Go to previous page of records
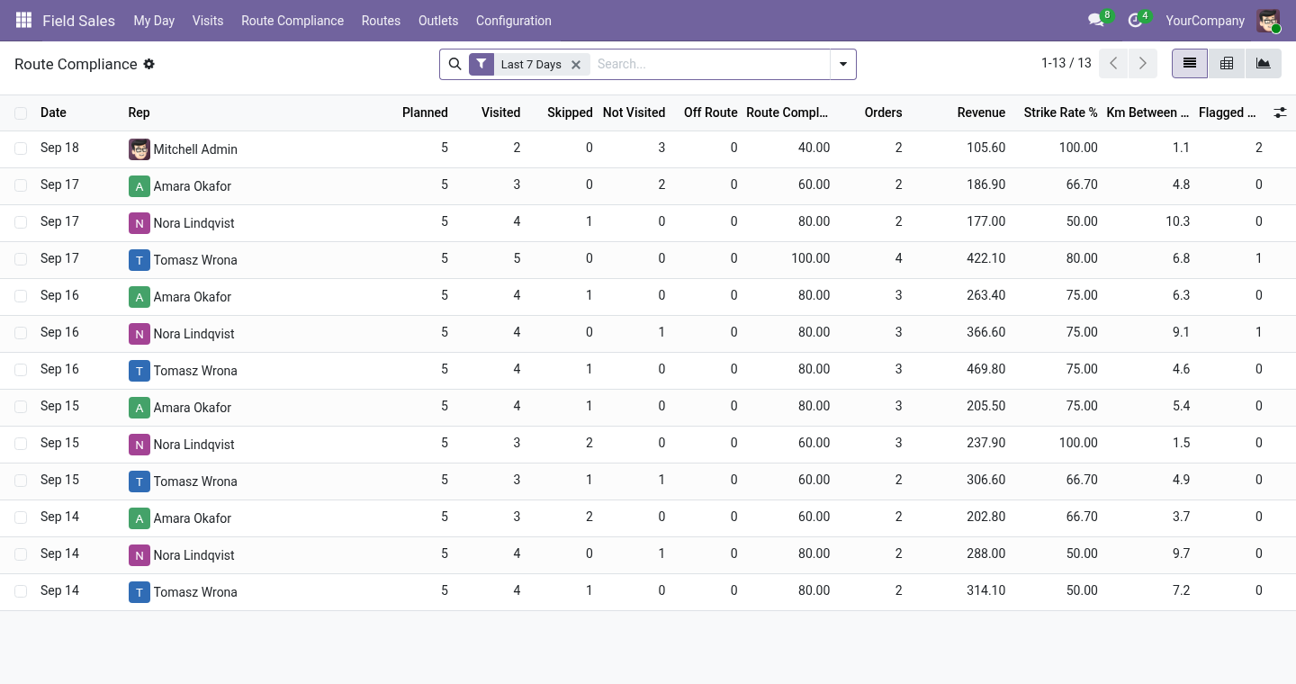The height and width of the screenshot is (684, 1296). [1113, 63]
